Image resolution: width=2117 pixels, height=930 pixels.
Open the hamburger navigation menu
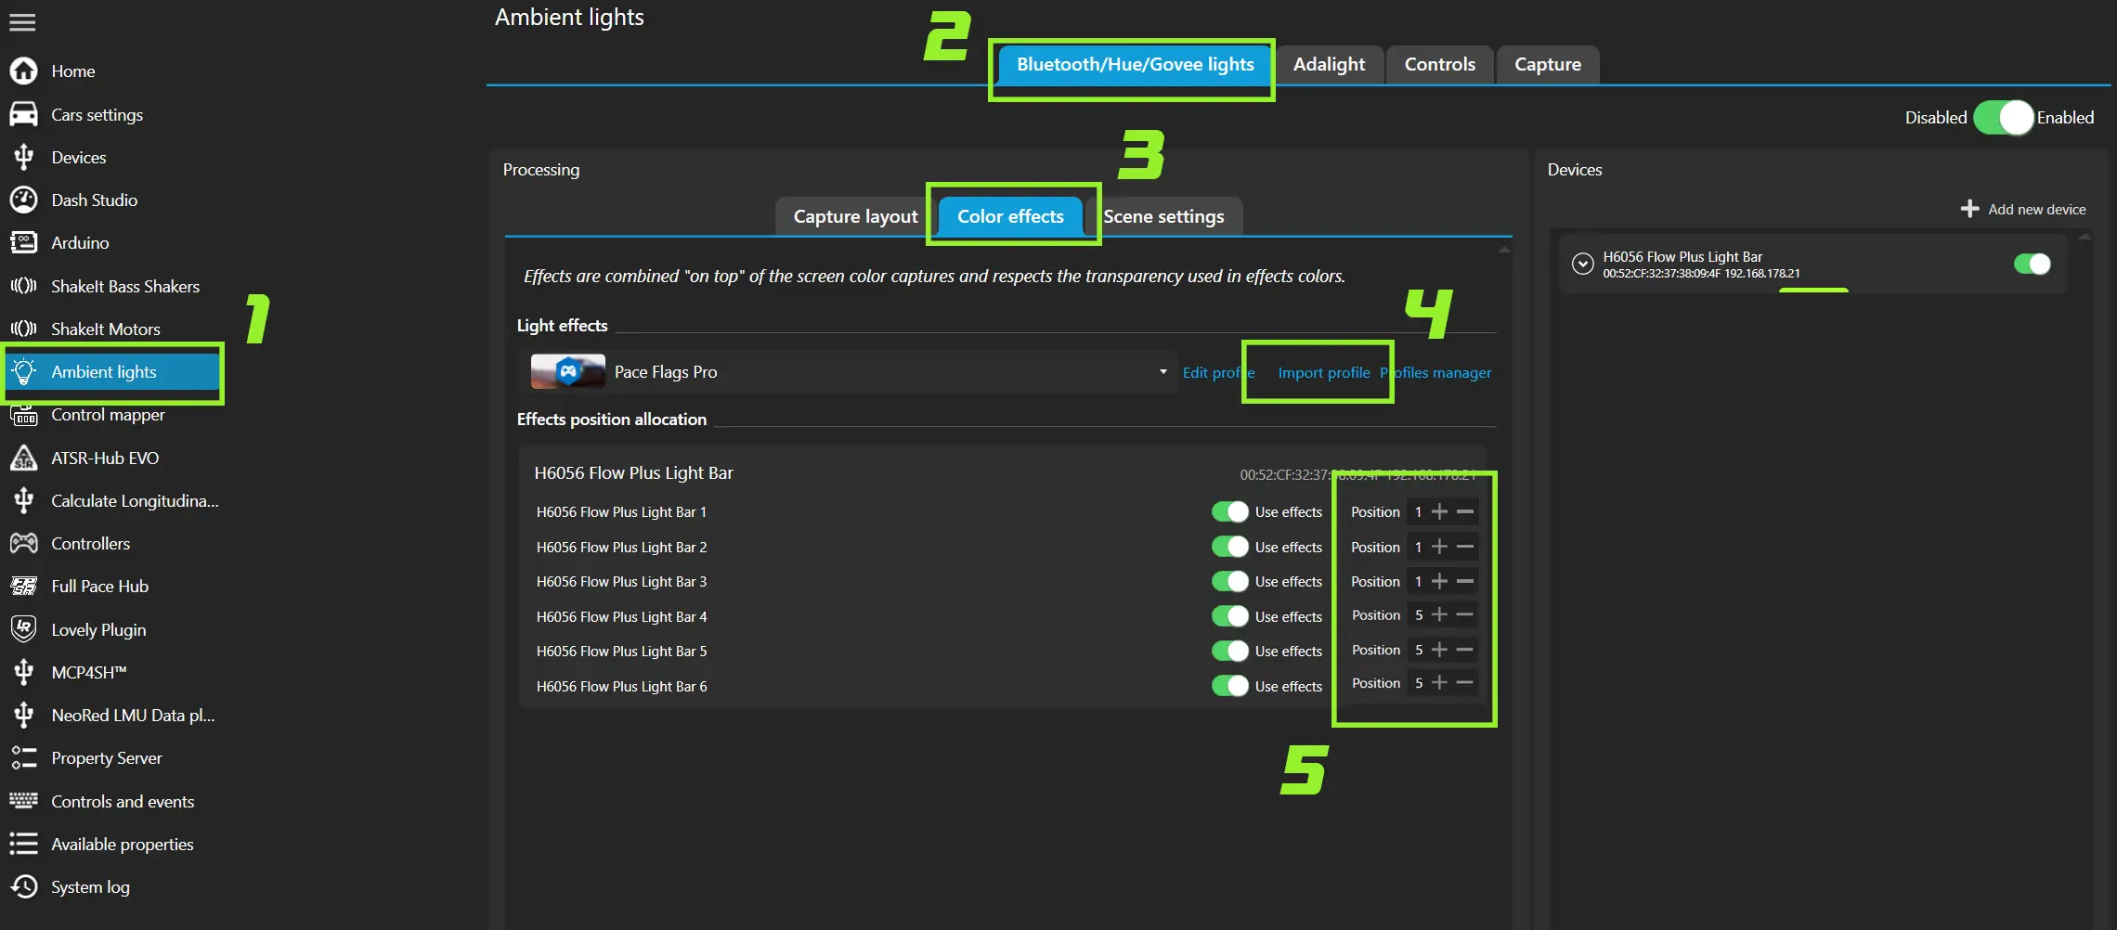point(22,21)
